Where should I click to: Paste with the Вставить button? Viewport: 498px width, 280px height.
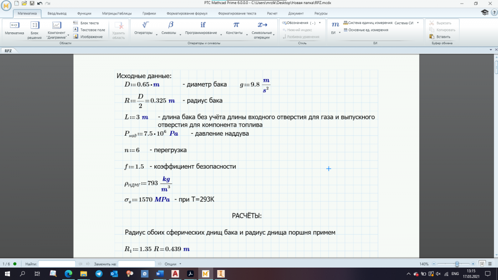click(440, 37)
